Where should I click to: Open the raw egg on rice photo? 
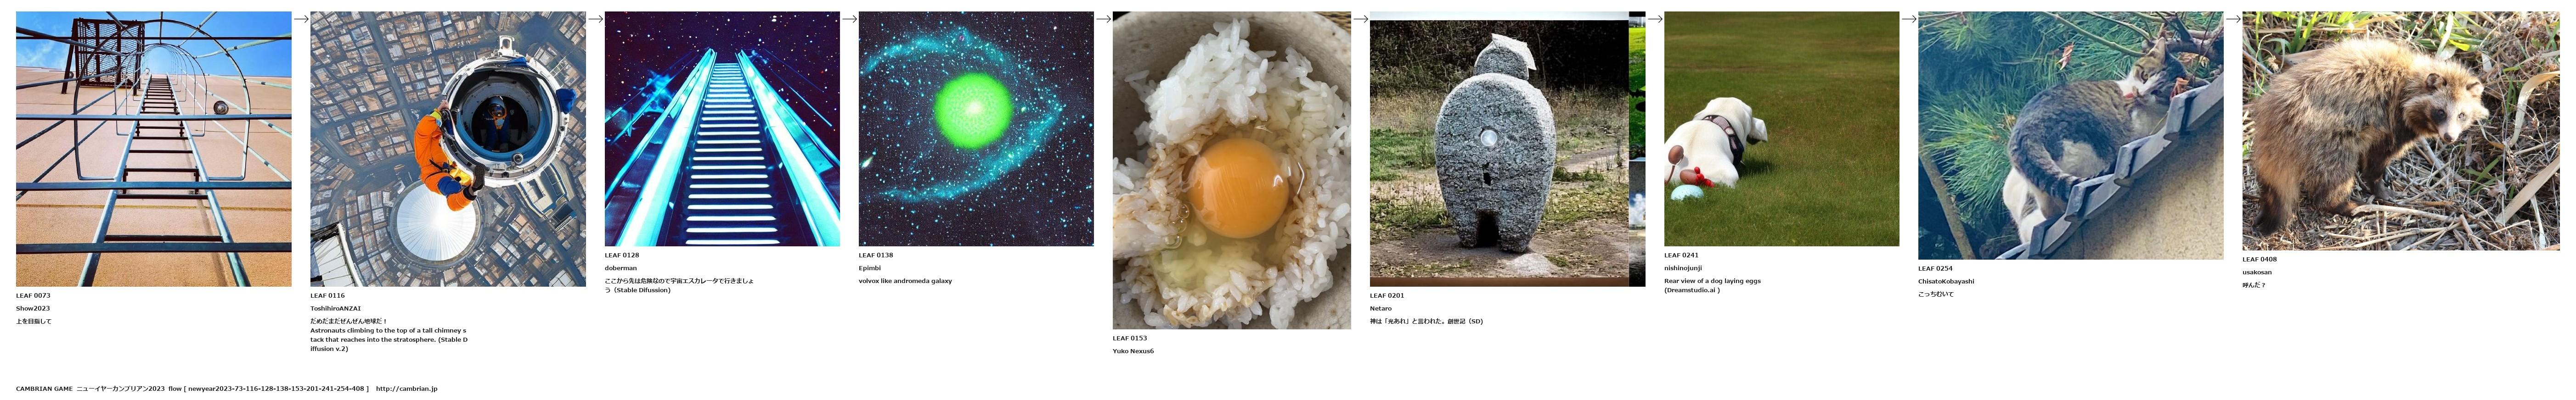pos(1232,170)
